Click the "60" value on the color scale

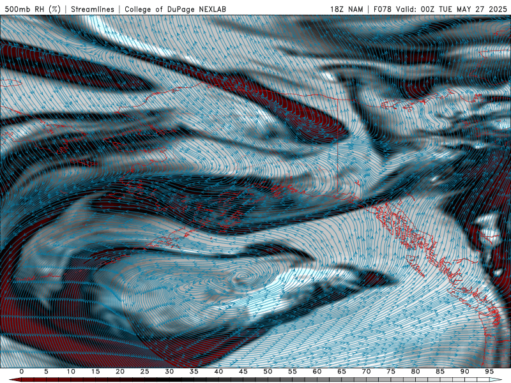point(317,372)
